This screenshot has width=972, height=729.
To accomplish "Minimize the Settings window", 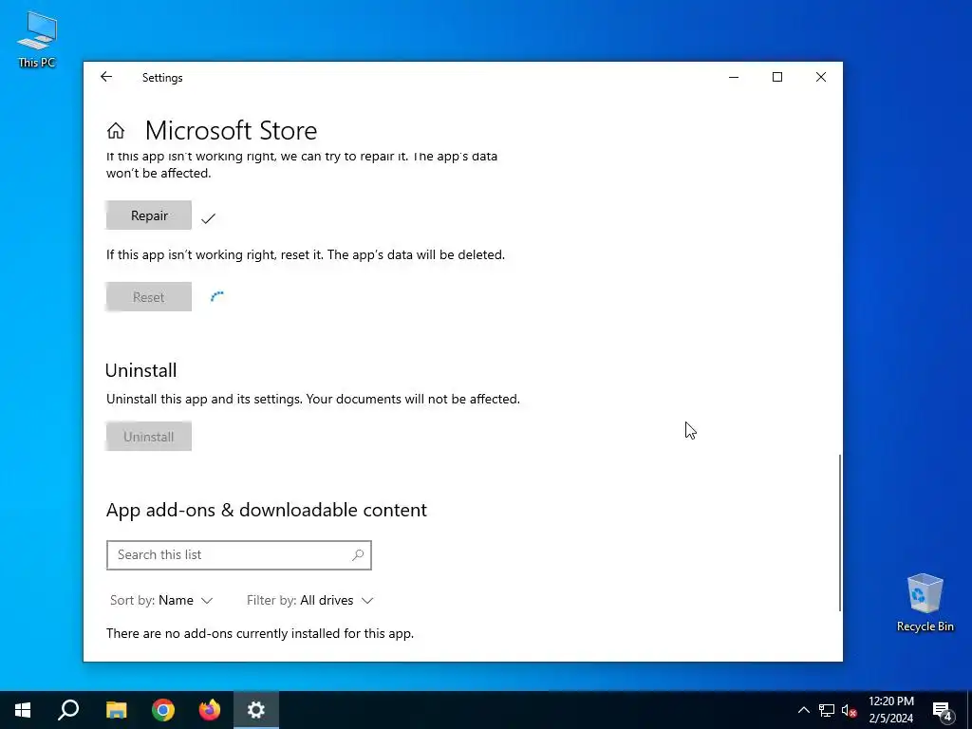I will (x=734, y=77).
